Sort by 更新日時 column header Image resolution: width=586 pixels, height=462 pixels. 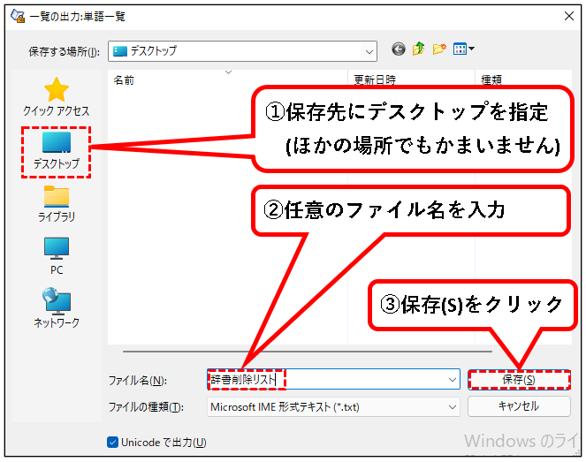click(412, 80)
